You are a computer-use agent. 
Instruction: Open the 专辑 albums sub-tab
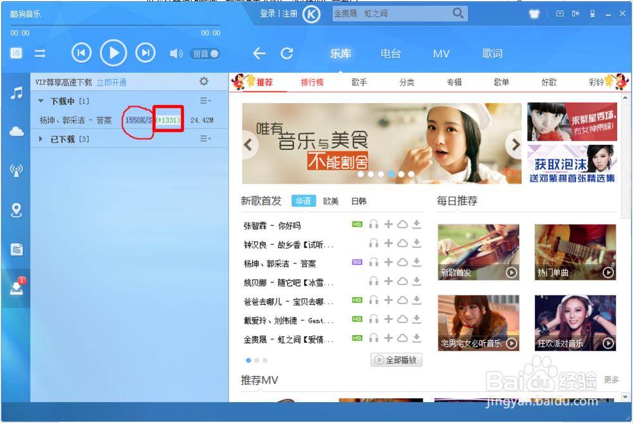click(x=454, y=82)
